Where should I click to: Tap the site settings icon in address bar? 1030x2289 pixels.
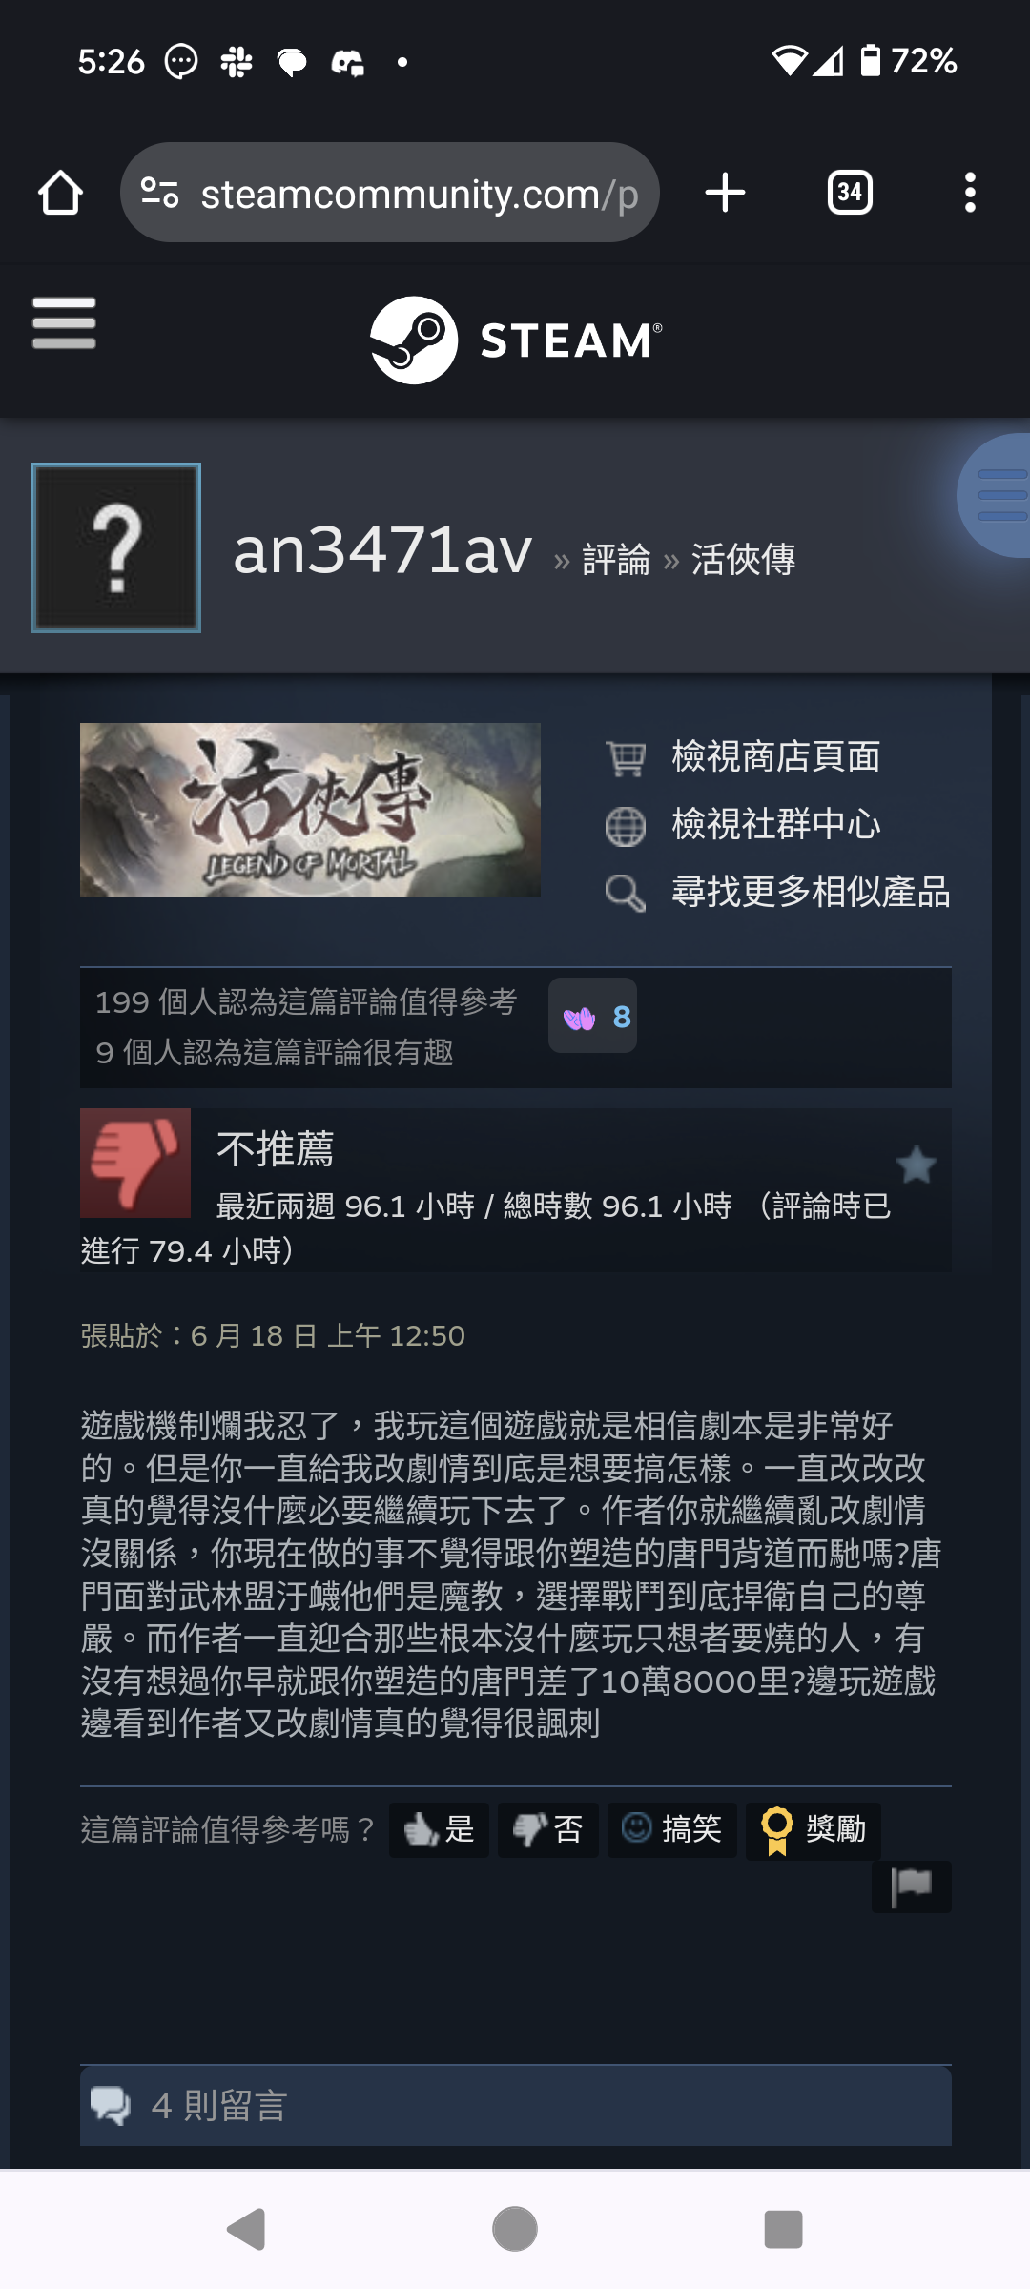(160, 193)
